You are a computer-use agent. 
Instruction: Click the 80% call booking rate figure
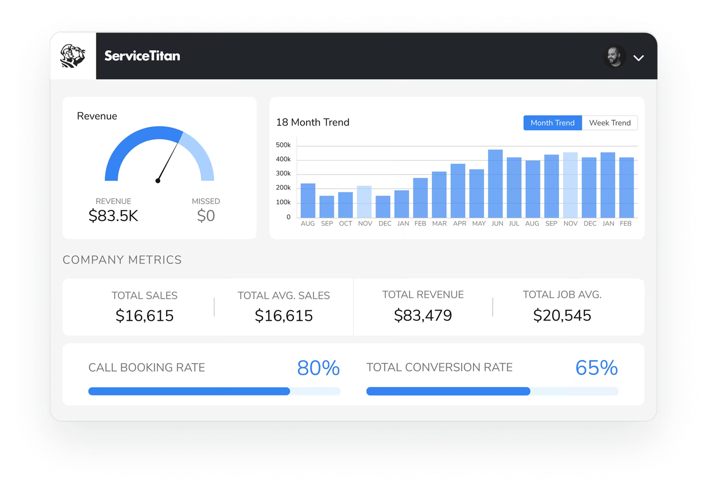point(318,367)
